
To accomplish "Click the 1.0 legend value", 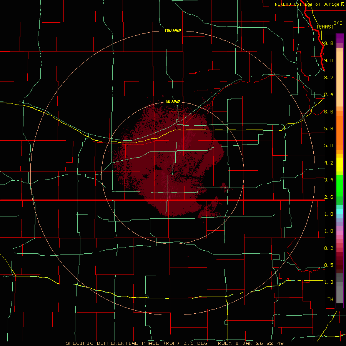I will click(329, 231).
